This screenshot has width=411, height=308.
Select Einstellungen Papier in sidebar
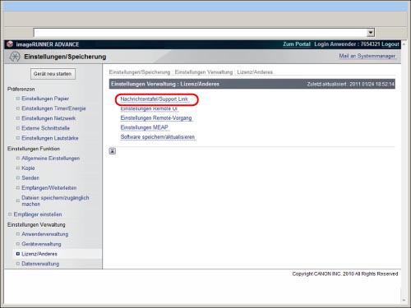[45, 99]
